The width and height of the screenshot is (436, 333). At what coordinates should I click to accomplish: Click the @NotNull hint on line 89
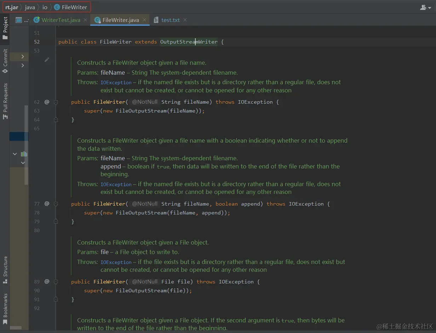145,282
